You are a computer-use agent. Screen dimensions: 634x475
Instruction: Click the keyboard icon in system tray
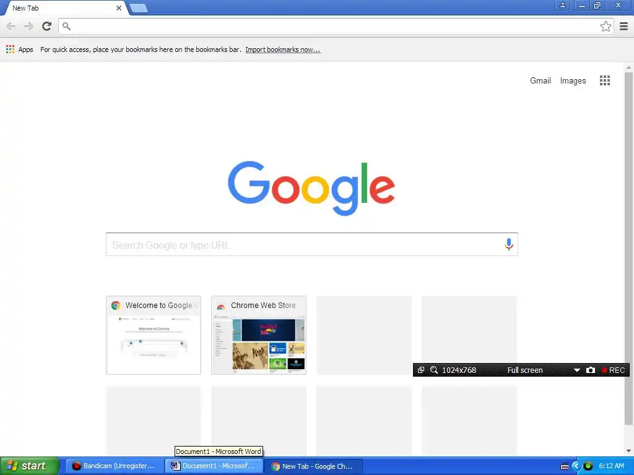(565, 466)
